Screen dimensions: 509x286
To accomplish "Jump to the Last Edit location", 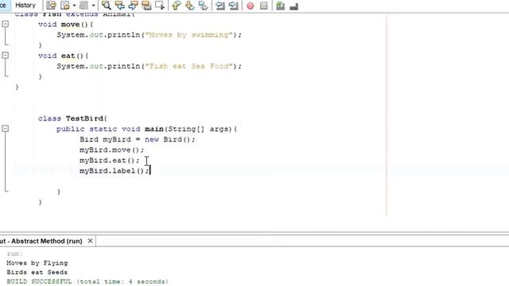I will pyautogui.click(x=51, y=6).
